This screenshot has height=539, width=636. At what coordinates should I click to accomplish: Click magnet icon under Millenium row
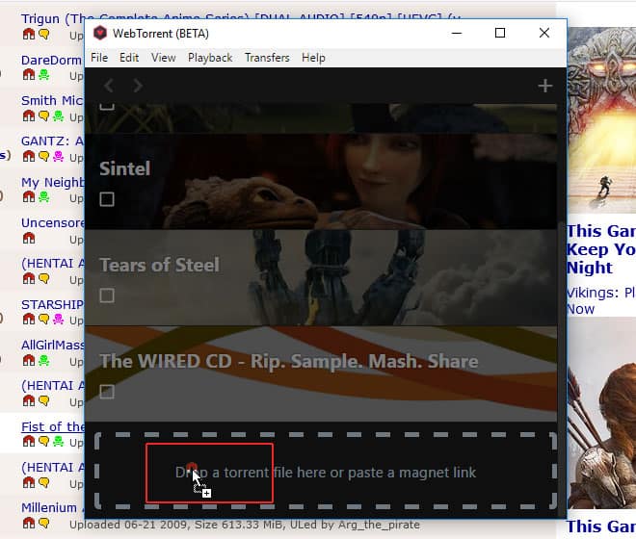29,523
